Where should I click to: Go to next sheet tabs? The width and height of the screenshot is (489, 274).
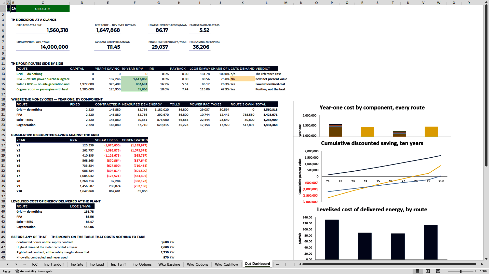[x=16, y=264]
